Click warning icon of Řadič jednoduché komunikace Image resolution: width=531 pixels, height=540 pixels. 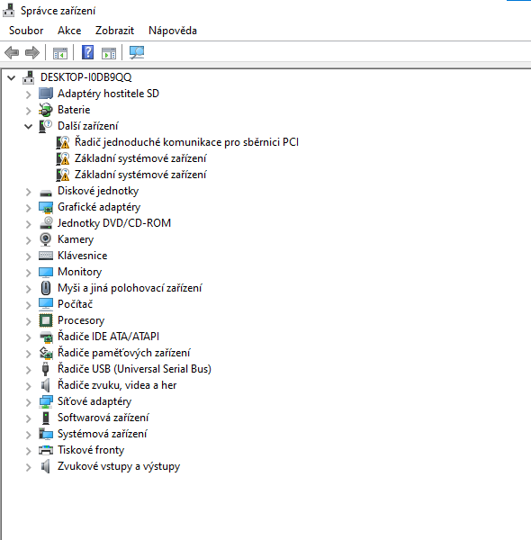coord(63,142)
